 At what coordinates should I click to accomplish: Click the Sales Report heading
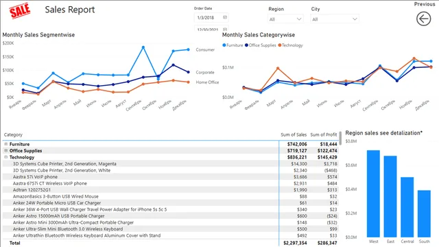70,10
